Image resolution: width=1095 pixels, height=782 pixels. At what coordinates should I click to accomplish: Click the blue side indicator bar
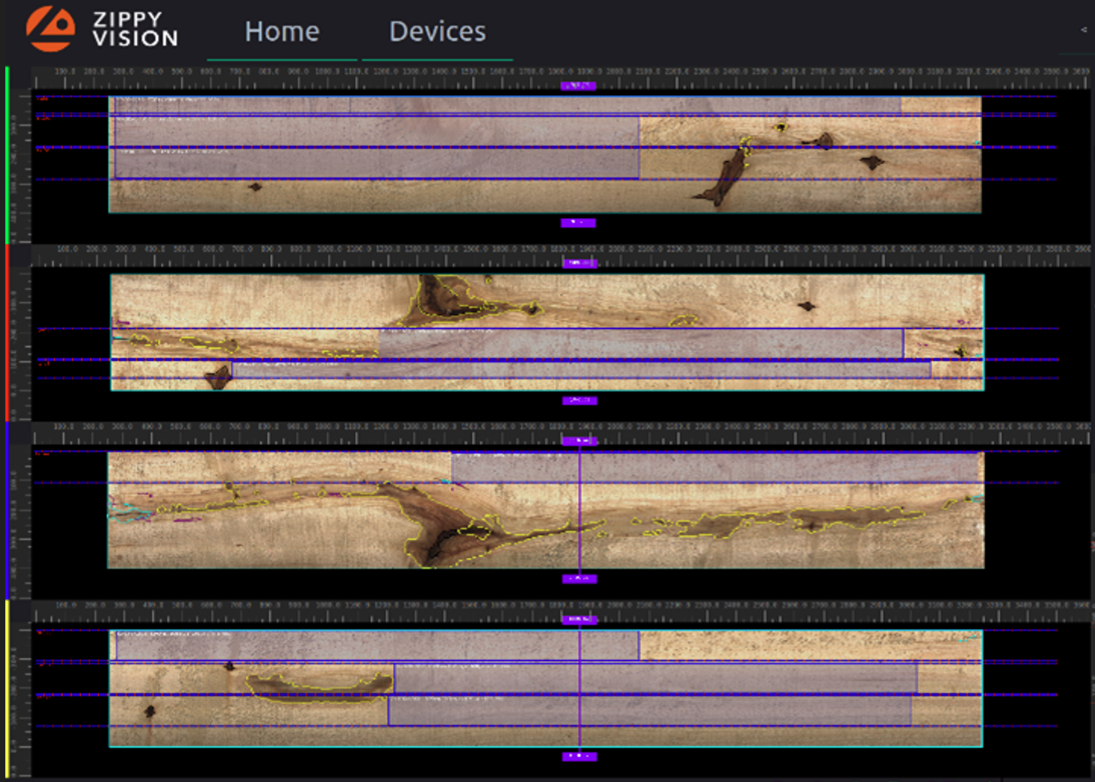(7, 511)
